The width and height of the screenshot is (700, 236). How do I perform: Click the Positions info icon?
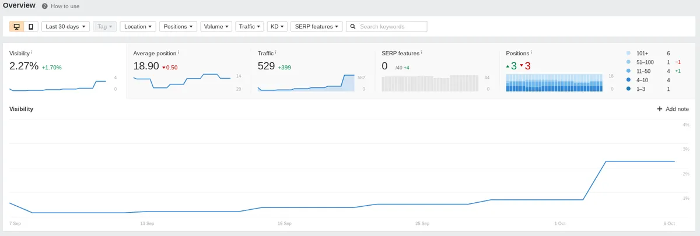(x=532, y=52)
